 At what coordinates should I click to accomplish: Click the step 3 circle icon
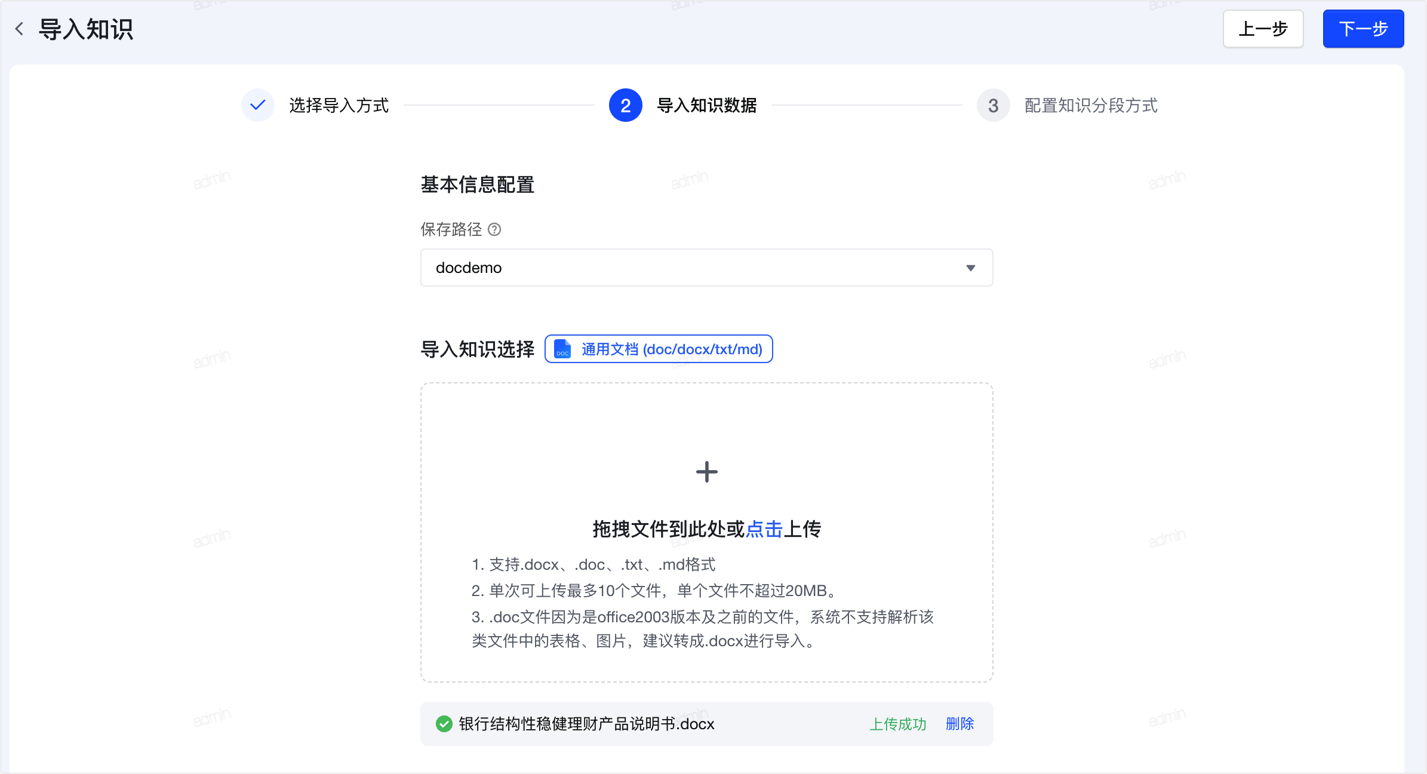pyautogui.click(x=993, y=105)
